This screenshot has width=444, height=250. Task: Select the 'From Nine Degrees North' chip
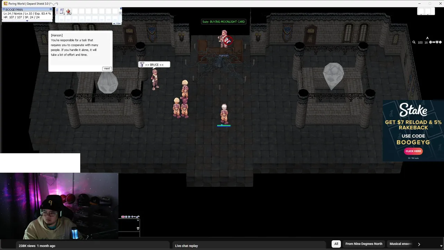pos(364,244)
